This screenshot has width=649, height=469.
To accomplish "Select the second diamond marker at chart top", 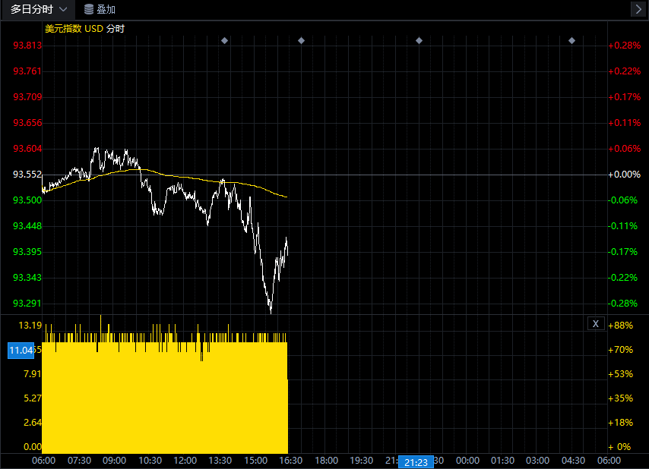I will (301, 40).
